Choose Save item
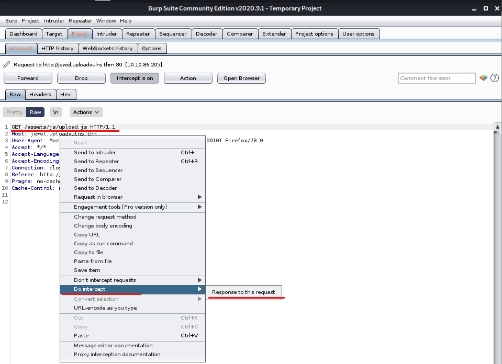 tap(132, 270)
